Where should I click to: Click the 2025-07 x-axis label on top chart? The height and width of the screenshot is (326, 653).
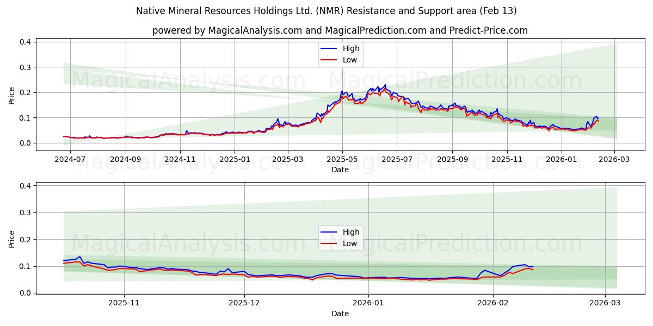tap(396, 160)
